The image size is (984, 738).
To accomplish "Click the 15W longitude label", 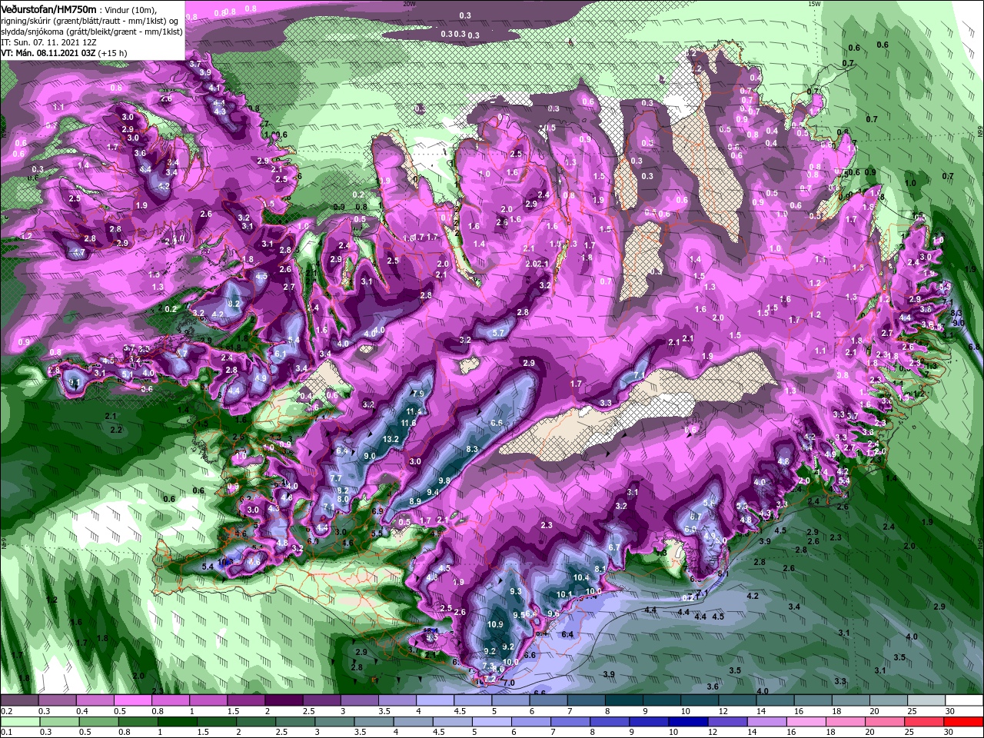I will [814, 4].
